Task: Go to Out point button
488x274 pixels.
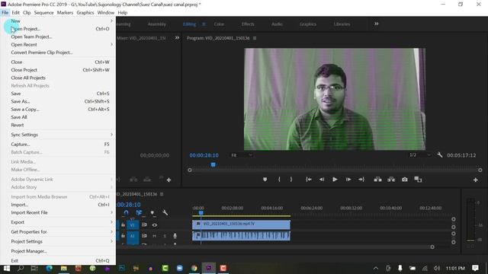Action: pos(361,180)
